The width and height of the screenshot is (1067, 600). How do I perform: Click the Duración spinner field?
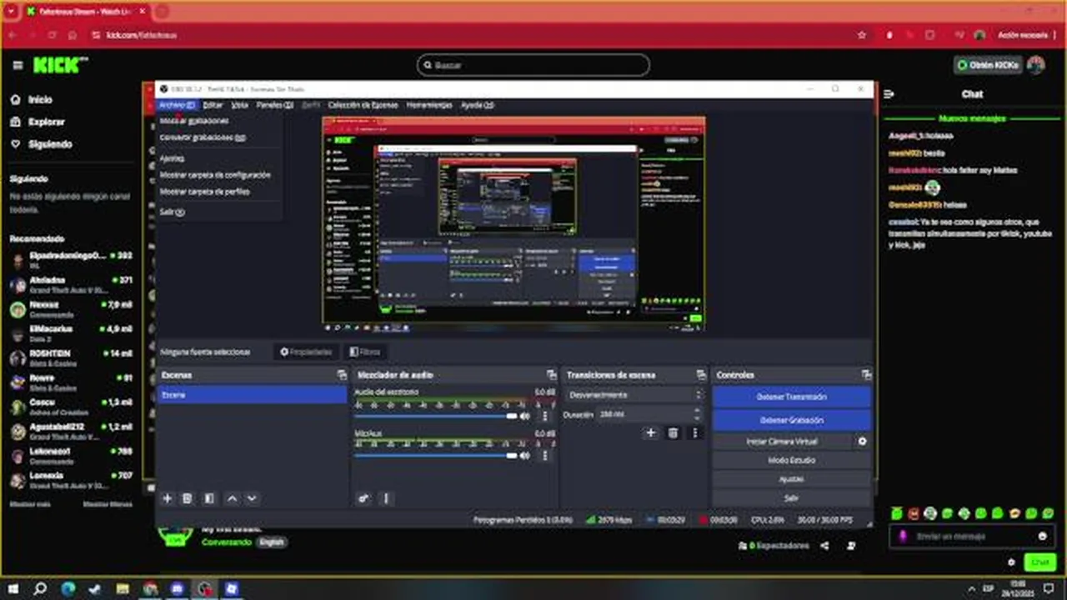[x=650, y=414]
